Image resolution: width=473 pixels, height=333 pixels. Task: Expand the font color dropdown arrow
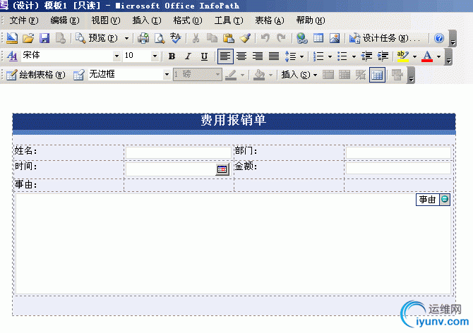(x=438, y=56)
